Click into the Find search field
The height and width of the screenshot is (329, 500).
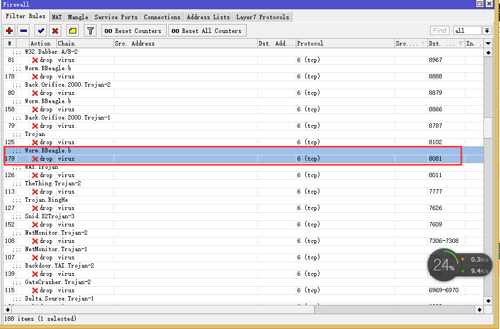440,31
